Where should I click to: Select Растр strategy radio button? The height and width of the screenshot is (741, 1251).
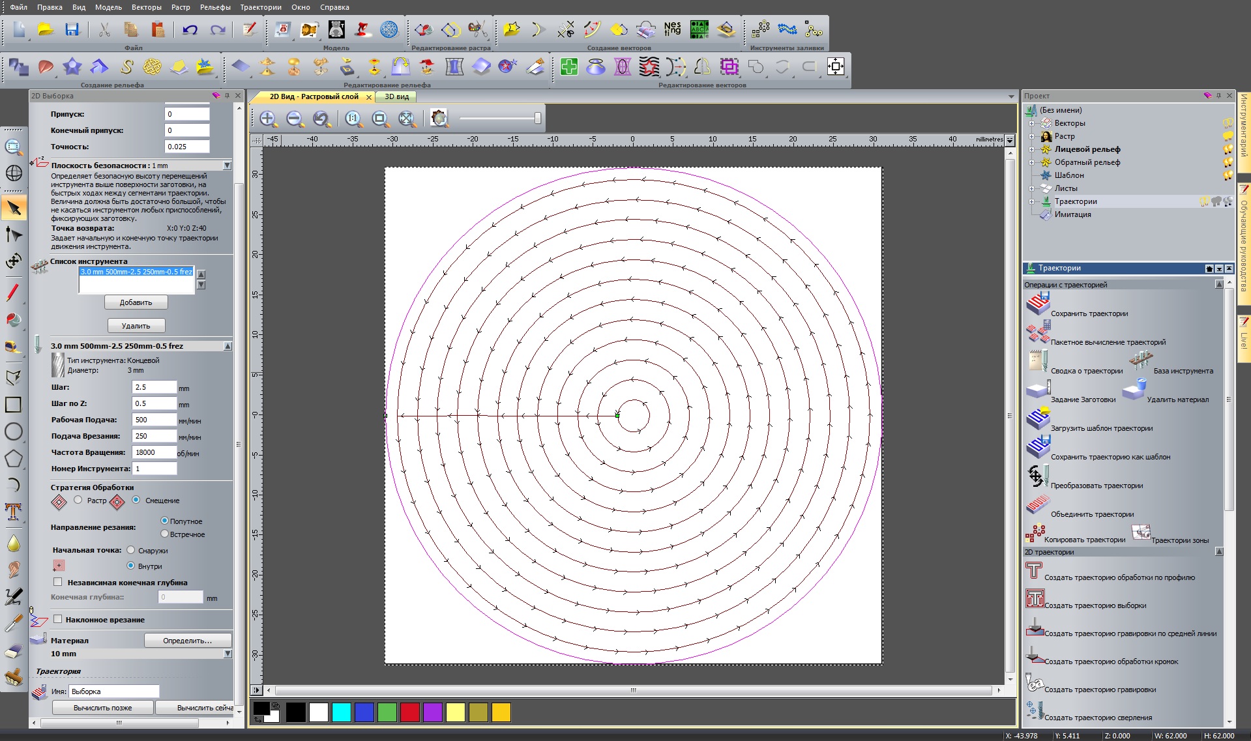pyautogui.click(x=78, y=500)
